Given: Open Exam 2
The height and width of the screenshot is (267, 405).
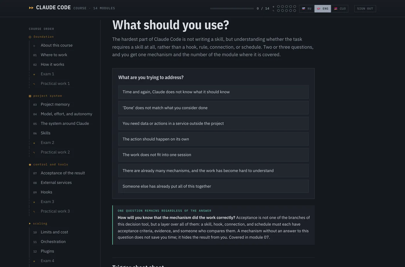Looking at the screenshot, I should point(47,143).
